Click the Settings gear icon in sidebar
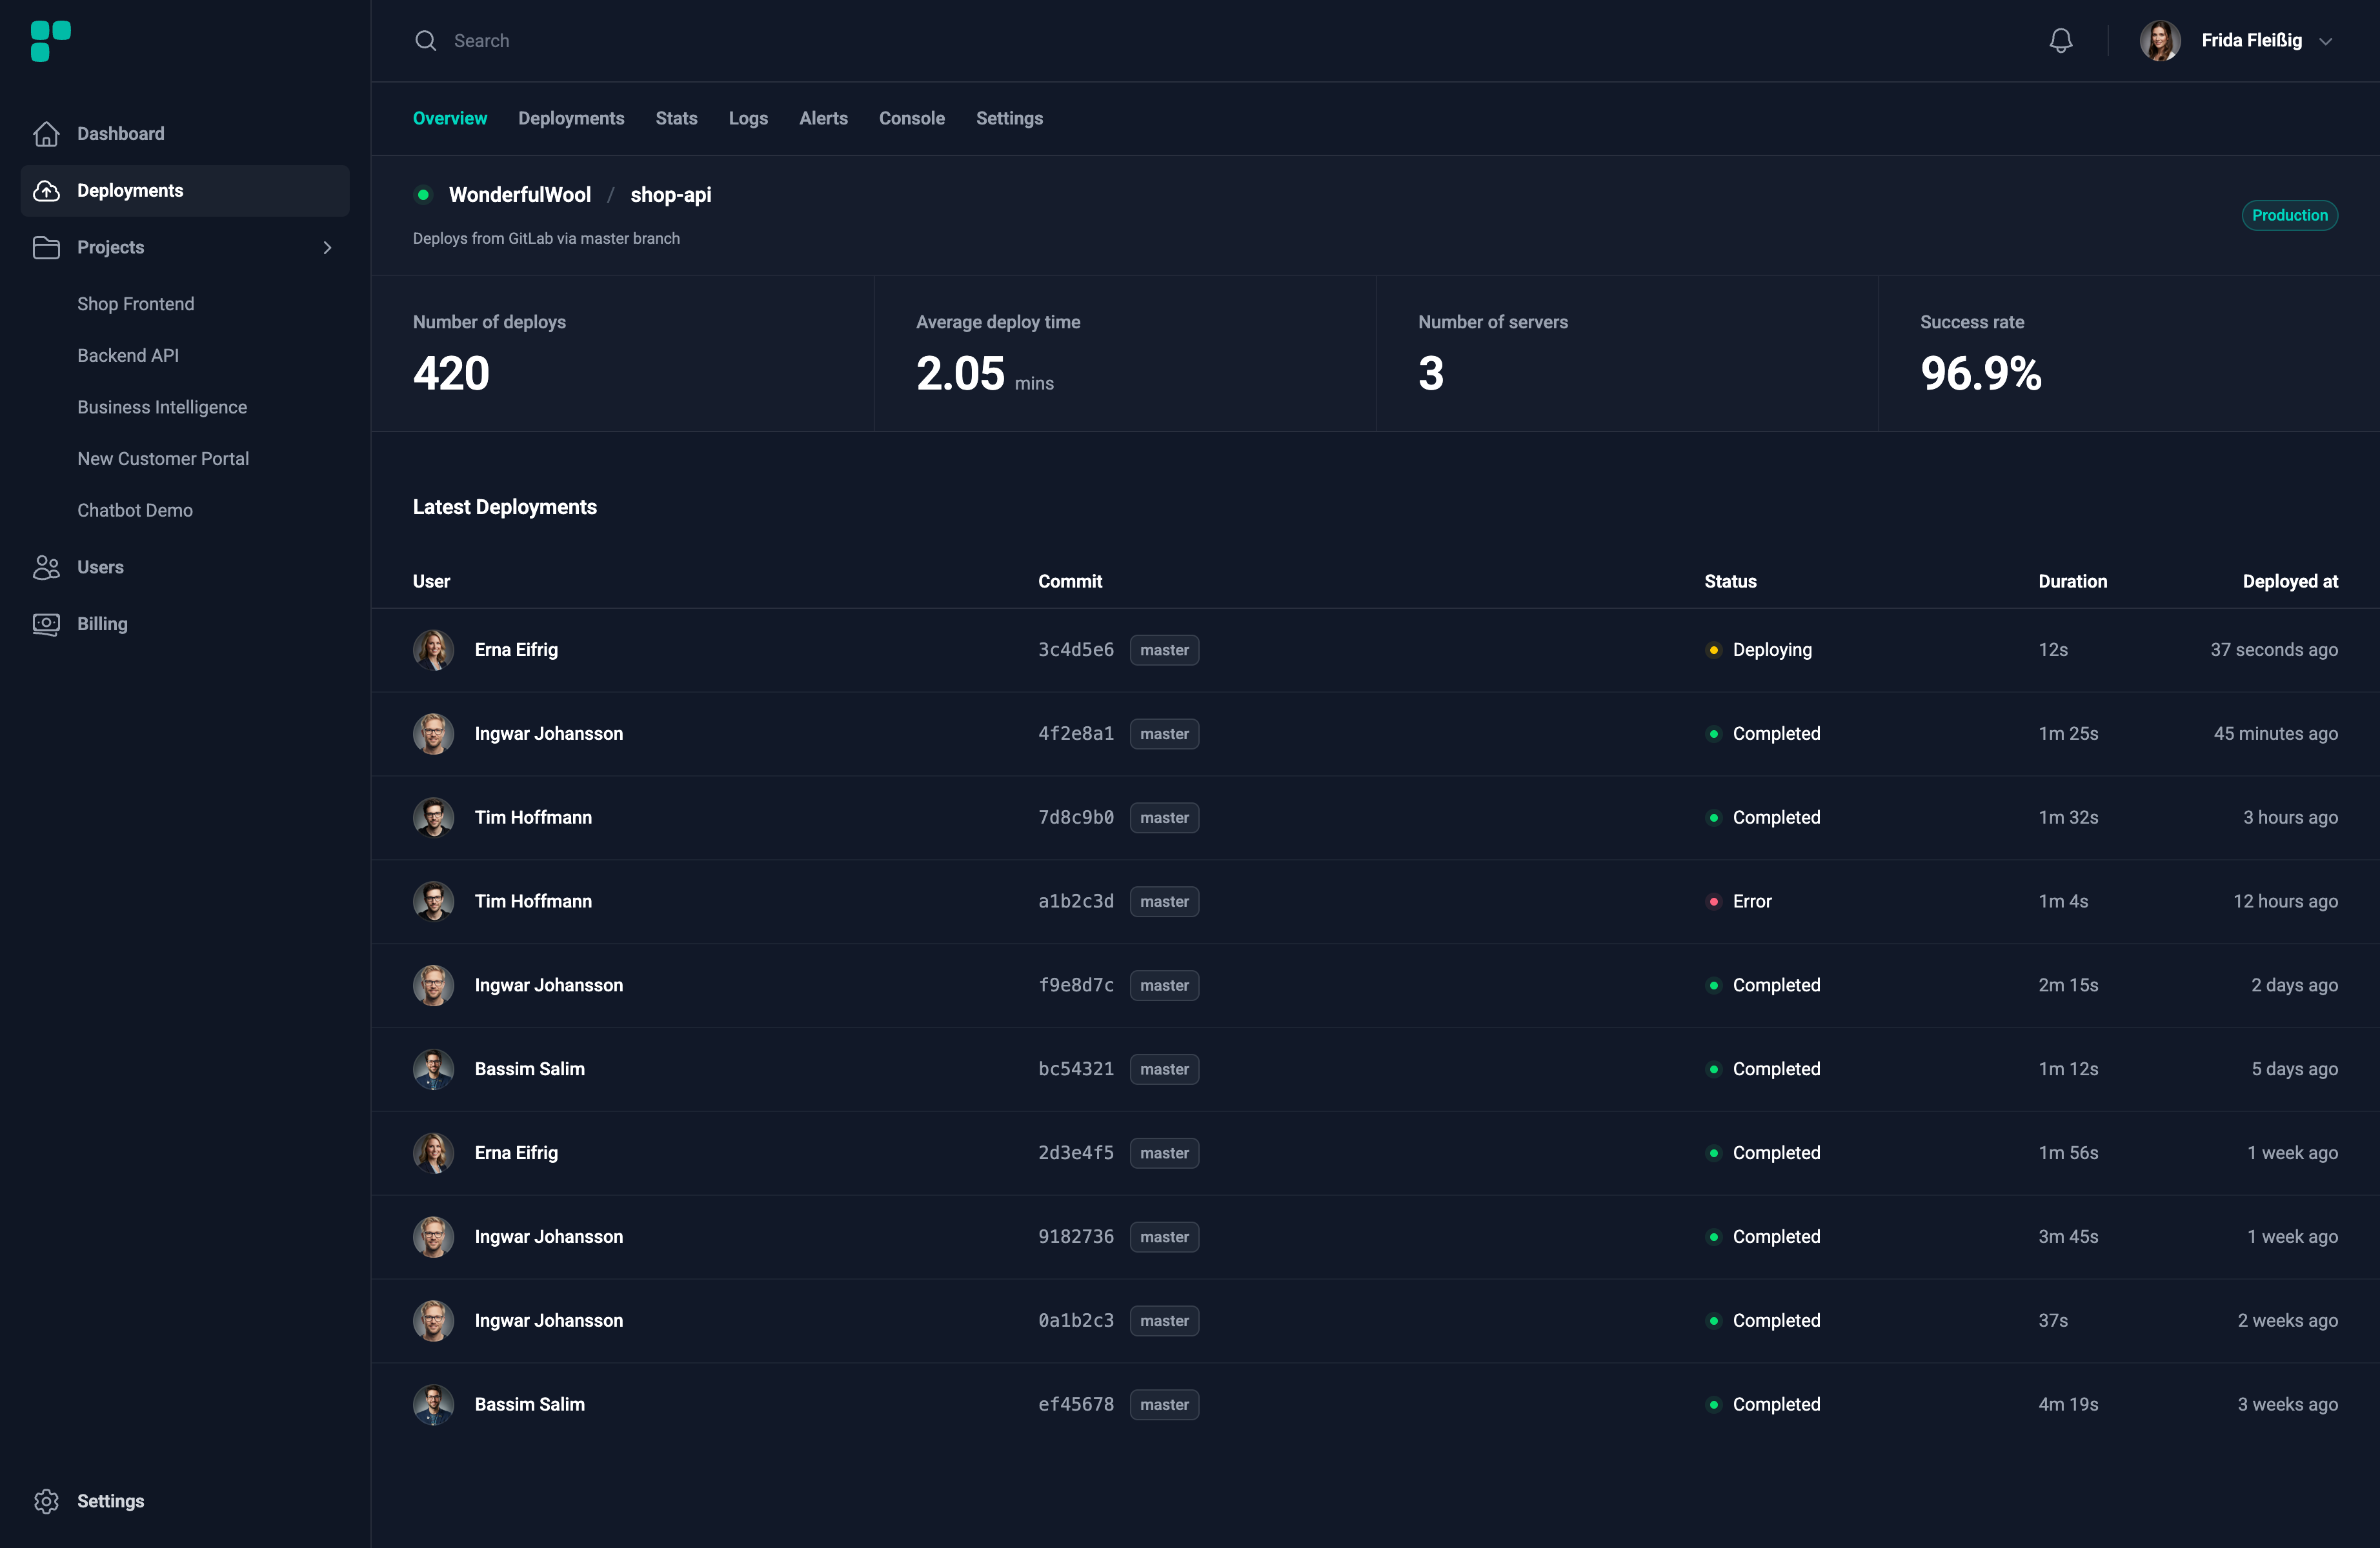This screenshot has width=2380, height=1548. click(46, 1501)
